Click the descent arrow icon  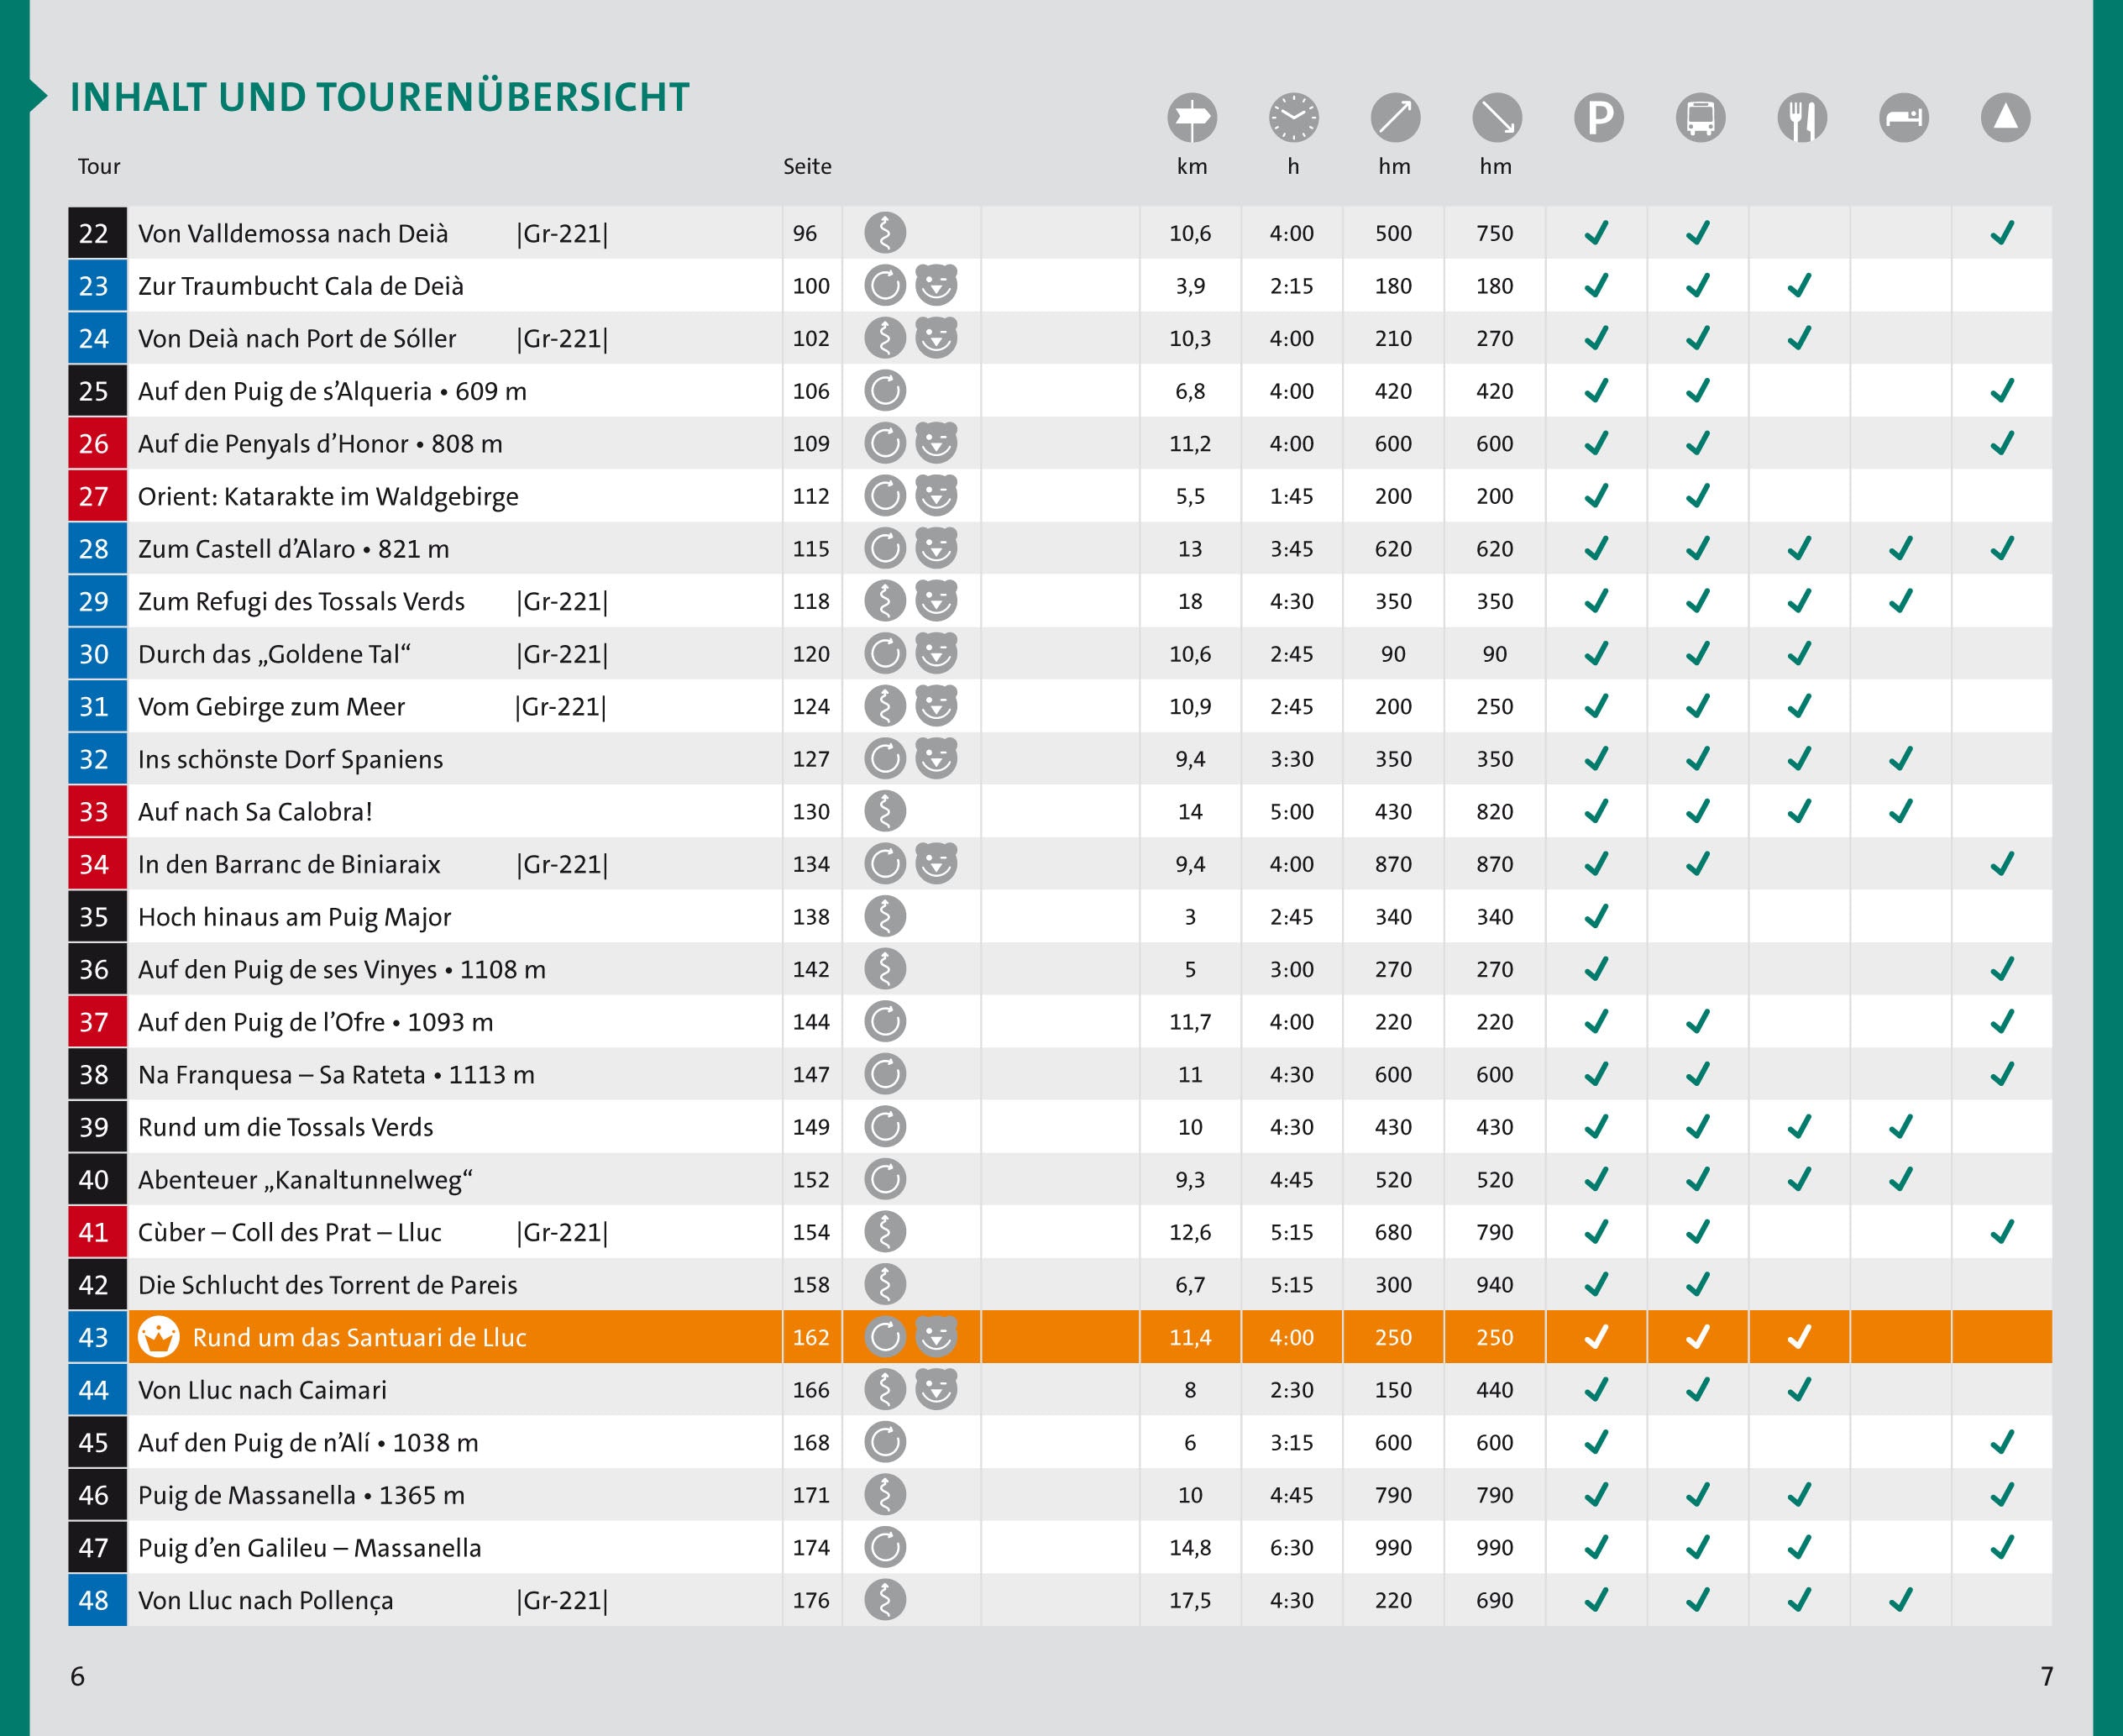tap(1497, 118)
